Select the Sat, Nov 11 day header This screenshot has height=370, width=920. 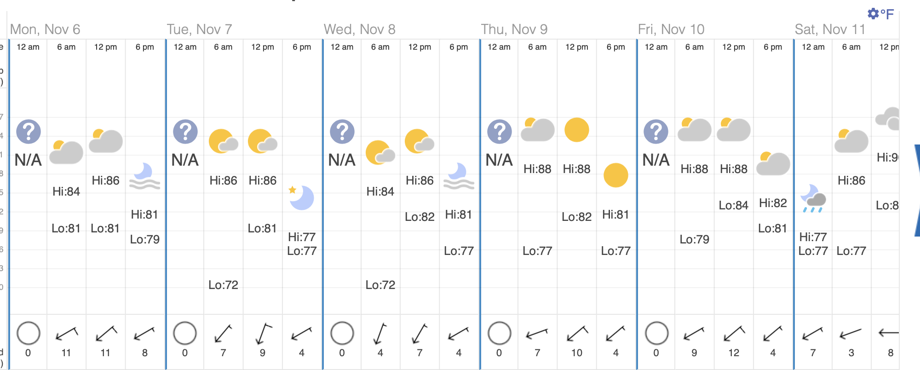pos(830,29)
